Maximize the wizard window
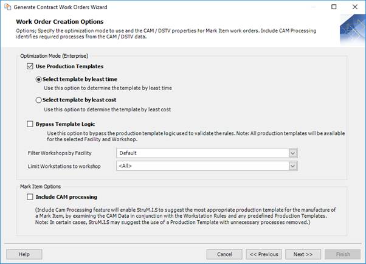Image resolution: width=366 pixels, height=264 pixels. coord(334,7)
